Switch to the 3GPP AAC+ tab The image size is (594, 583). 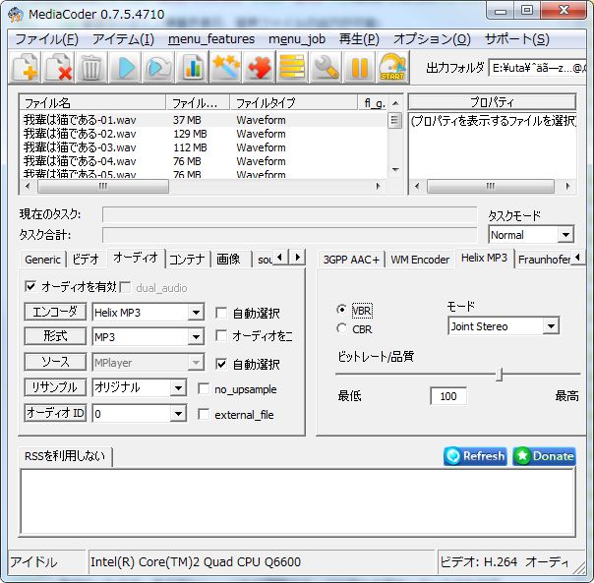[x=351, y=260]
